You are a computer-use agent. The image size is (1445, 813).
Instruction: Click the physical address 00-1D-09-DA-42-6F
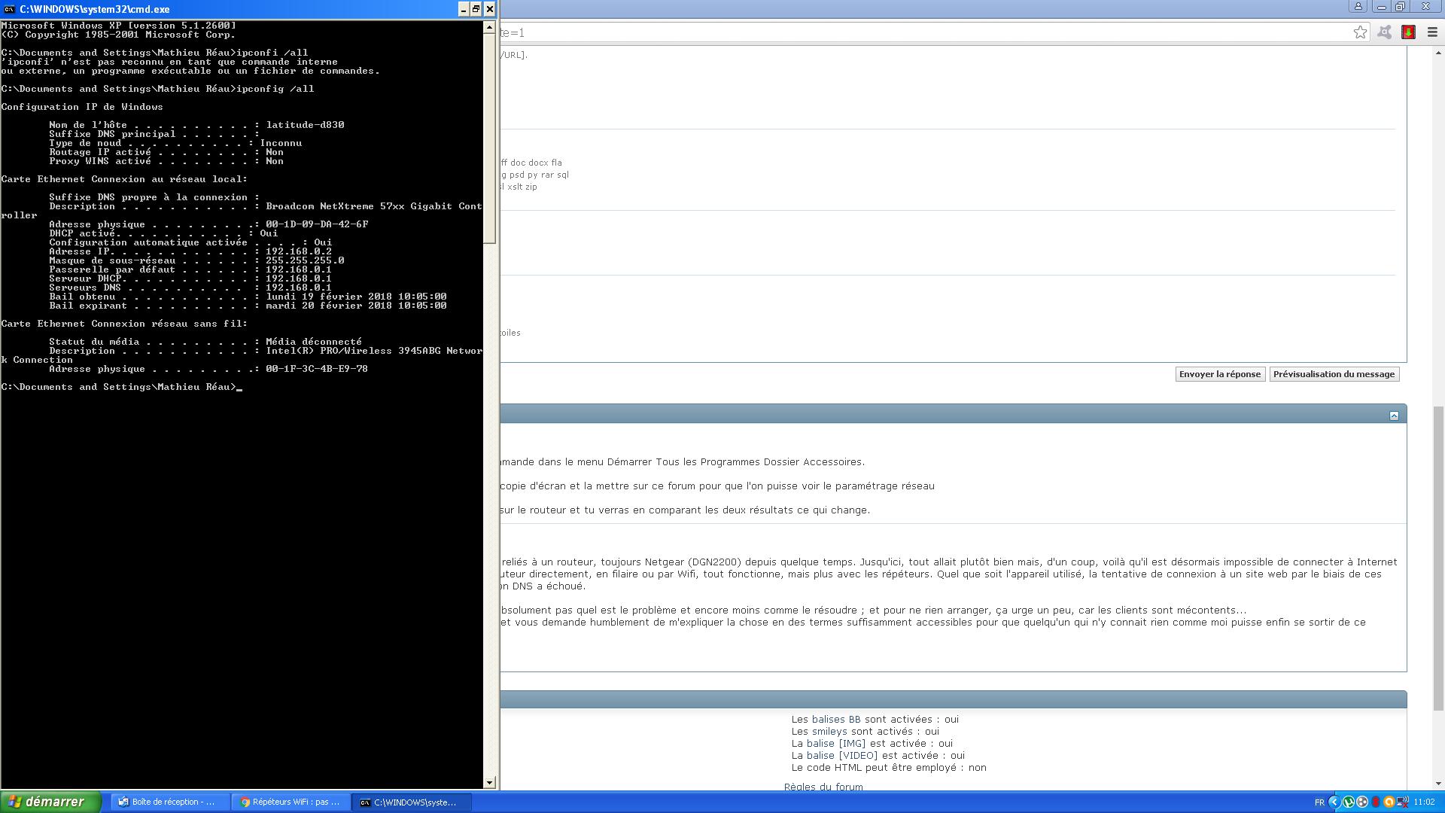click(x=317, y=224)
